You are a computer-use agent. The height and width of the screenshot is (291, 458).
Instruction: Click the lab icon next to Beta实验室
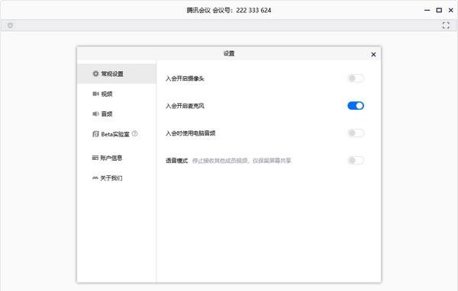coord(95,134)
